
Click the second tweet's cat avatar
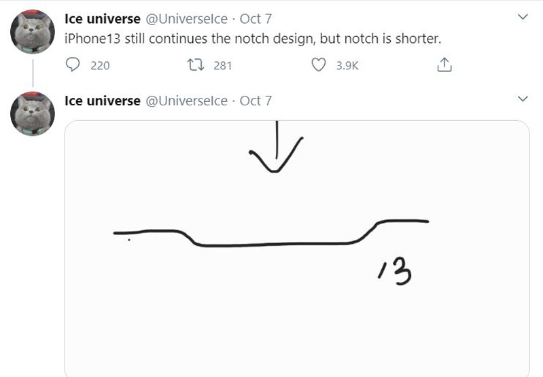pyautogui.click(x=33, y=114)
